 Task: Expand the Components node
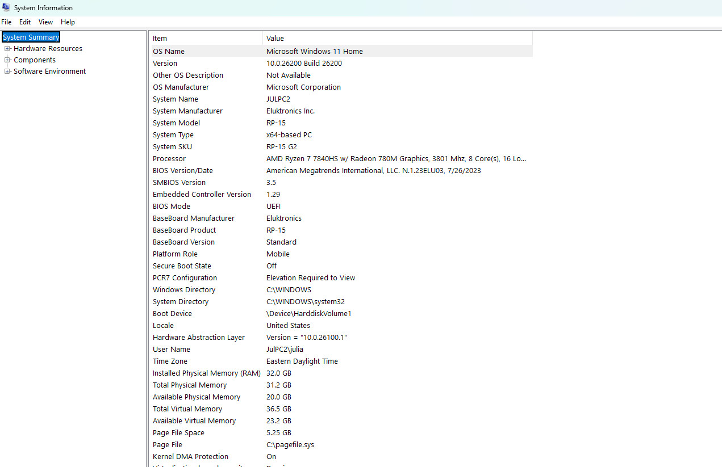point(7,60)
